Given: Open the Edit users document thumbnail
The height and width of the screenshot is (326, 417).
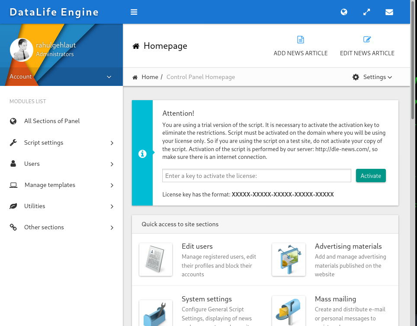Looking at the screenshot, I should pyautogui.click(x=156, y=260).
